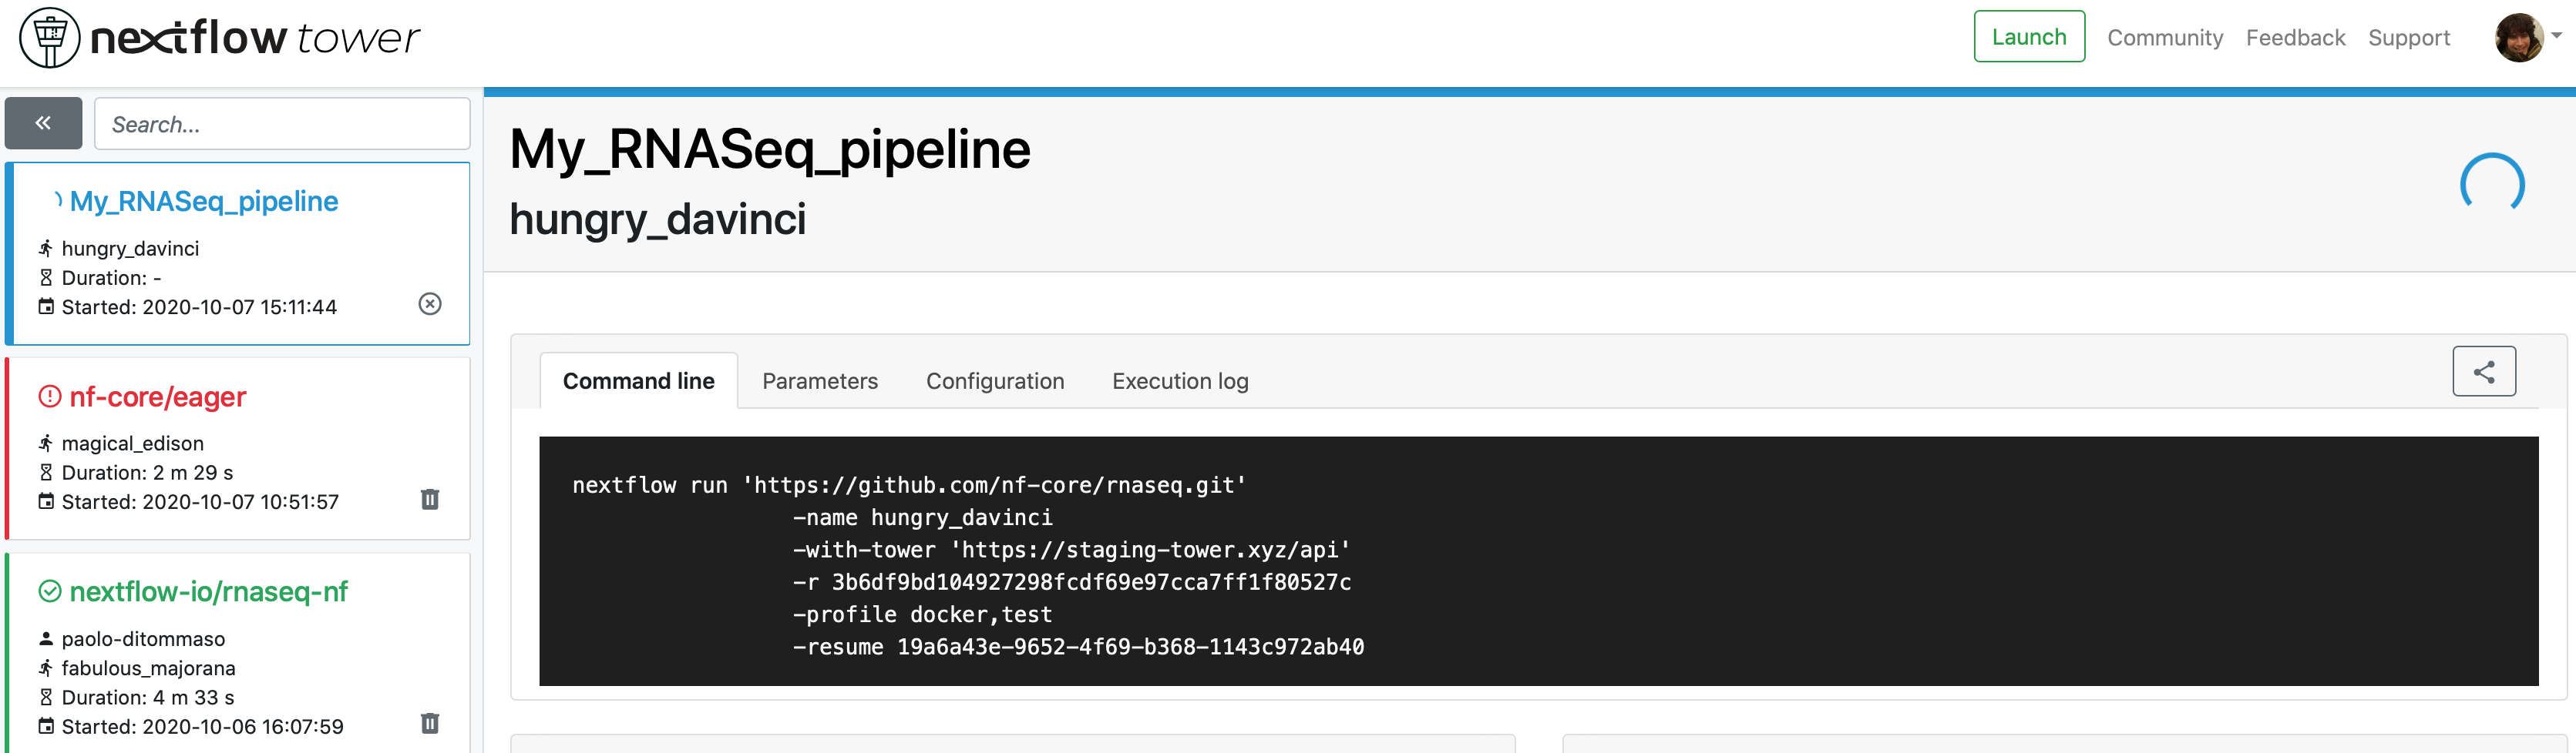Focus the workflow Search field
This screenshot has width=2576, height=753.
[x=282, y=124]
